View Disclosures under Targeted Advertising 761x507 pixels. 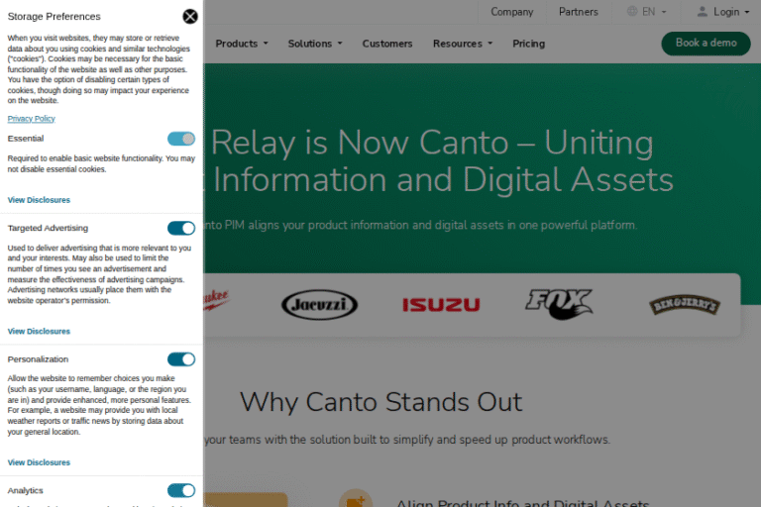point(40,331)
